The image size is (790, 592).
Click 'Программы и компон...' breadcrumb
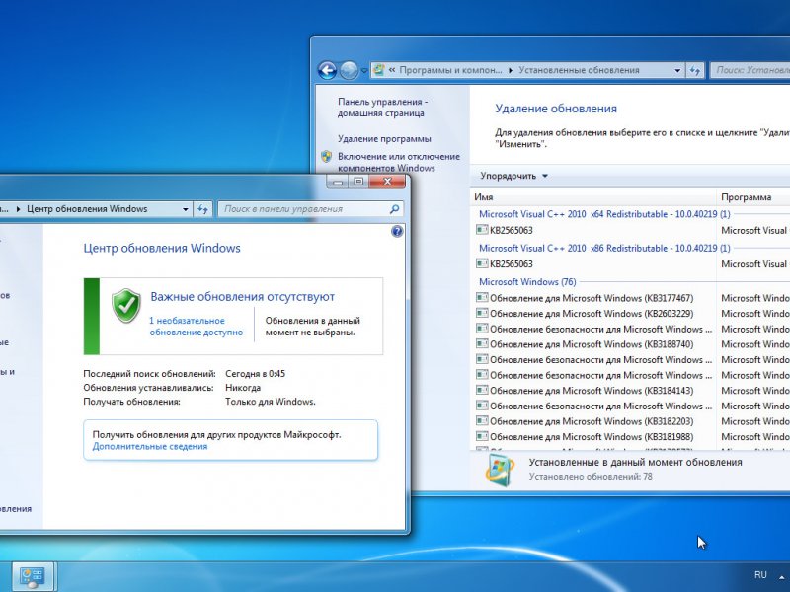[x=450, y=70]
